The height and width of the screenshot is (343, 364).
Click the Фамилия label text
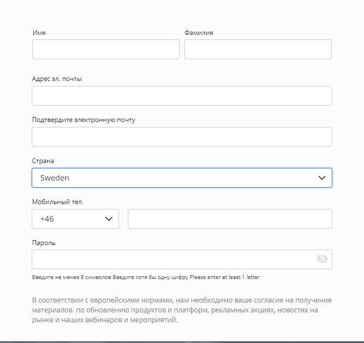(199, 33)
